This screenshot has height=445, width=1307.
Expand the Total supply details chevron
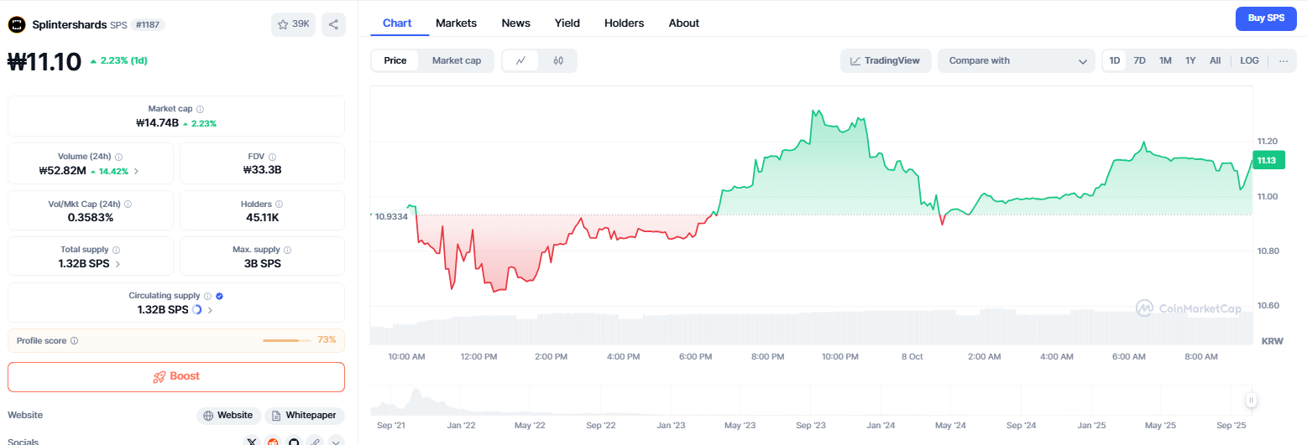(118, 263)
